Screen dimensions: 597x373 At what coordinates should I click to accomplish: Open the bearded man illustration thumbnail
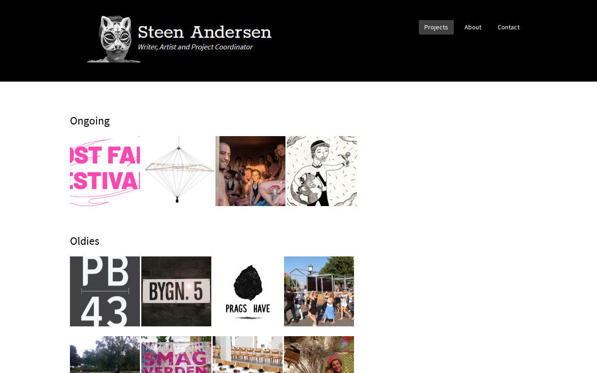(x=322, y=171)
